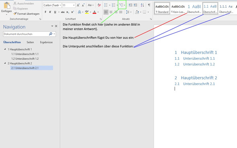Open the Schriftart dialog launcher
The width and height of the screenshot is (237, 148).
point(101,19)
